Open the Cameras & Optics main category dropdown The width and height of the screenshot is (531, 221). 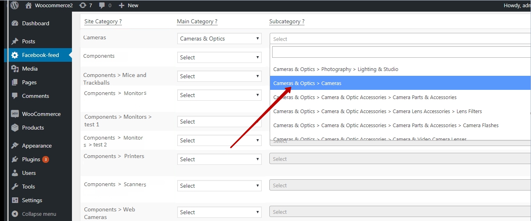pyautogui.click(x=219, y=39)
